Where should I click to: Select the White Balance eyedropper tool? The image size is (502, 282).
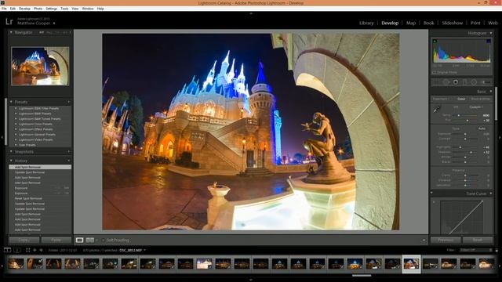pyautogui.click(x=436, y=110)
